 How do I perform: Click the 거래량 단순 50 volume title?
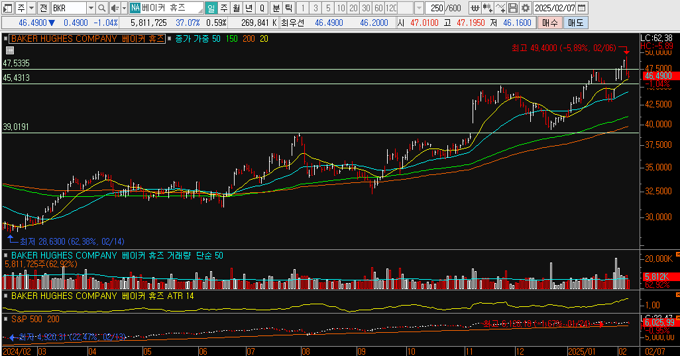coord(117,256)
